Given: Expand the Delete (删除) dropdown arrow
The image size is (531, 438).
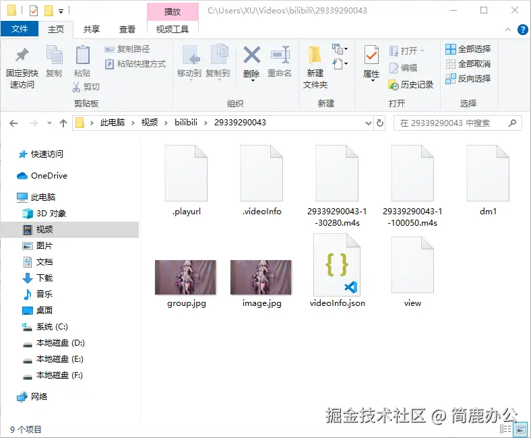Looking at the screenshot, I should click(x=253, y=81).
